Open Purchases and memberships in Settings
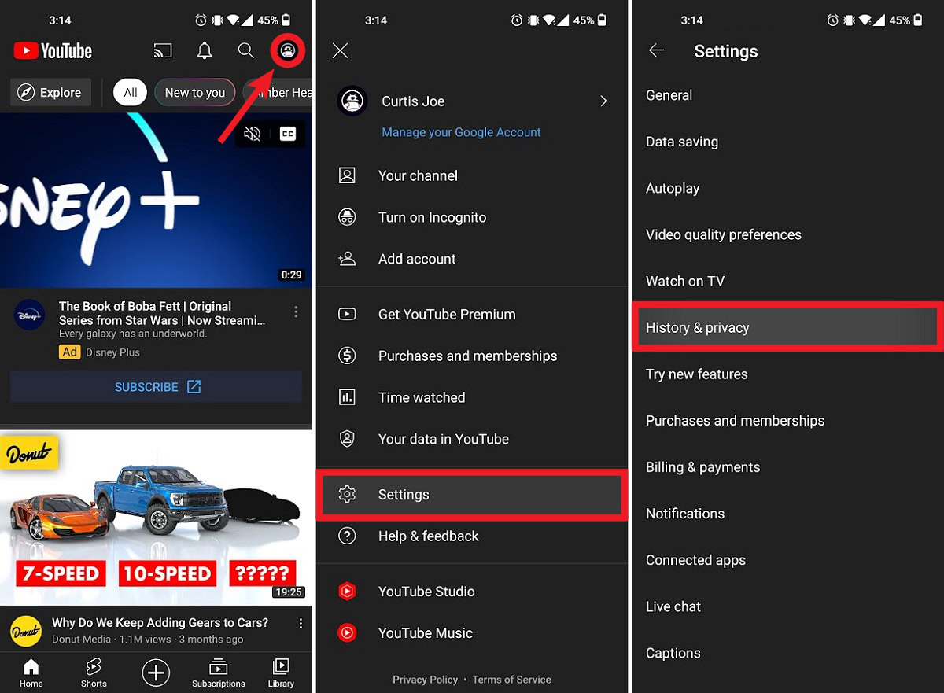944x693 pixels. coord(788,421)
